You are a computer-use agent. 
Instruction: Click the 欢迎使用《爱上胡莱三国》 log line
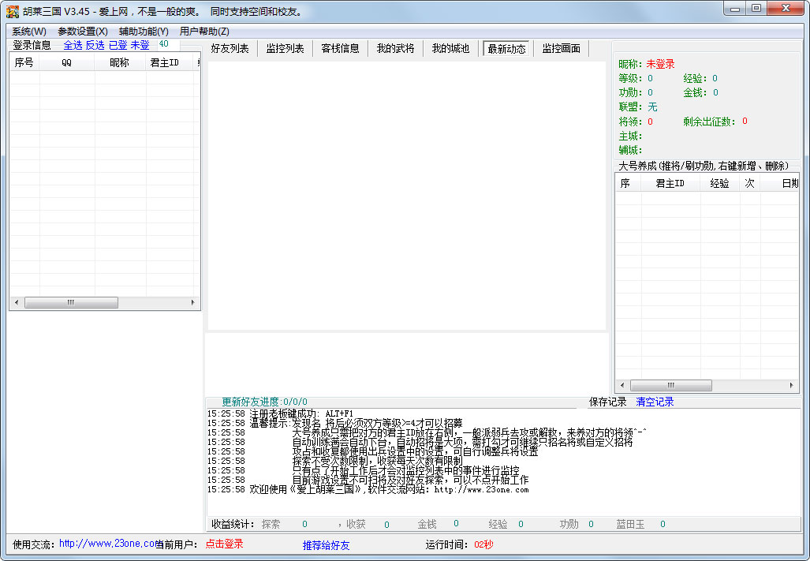[368, 490]
